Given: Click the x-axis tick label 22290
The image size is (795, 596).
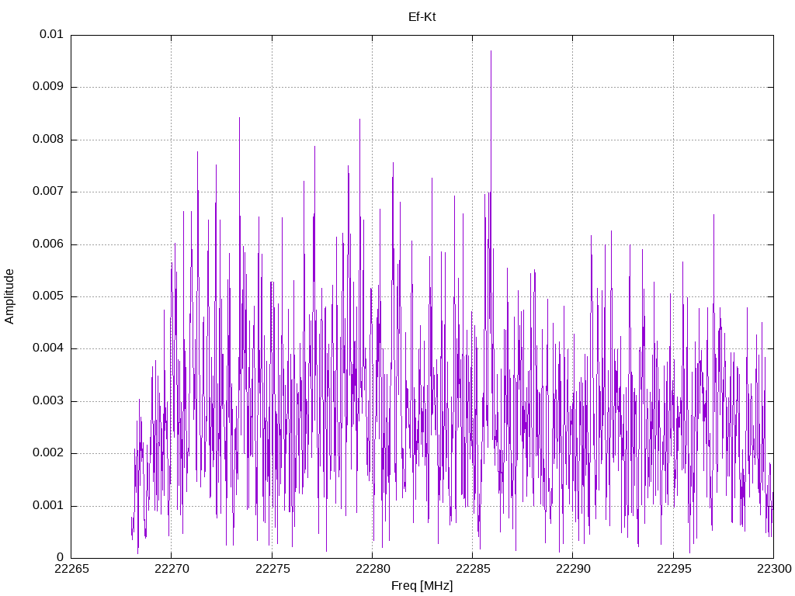Looking at the screenshot, I should [574, 569].
